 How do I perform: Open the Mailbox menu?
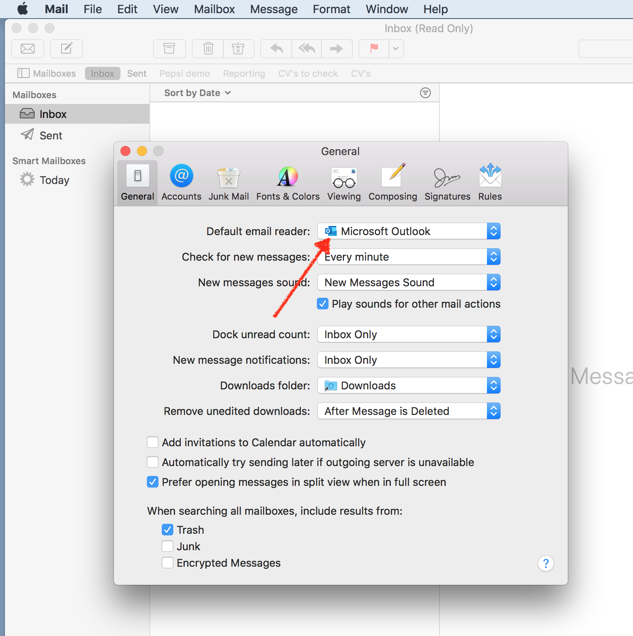215,9
